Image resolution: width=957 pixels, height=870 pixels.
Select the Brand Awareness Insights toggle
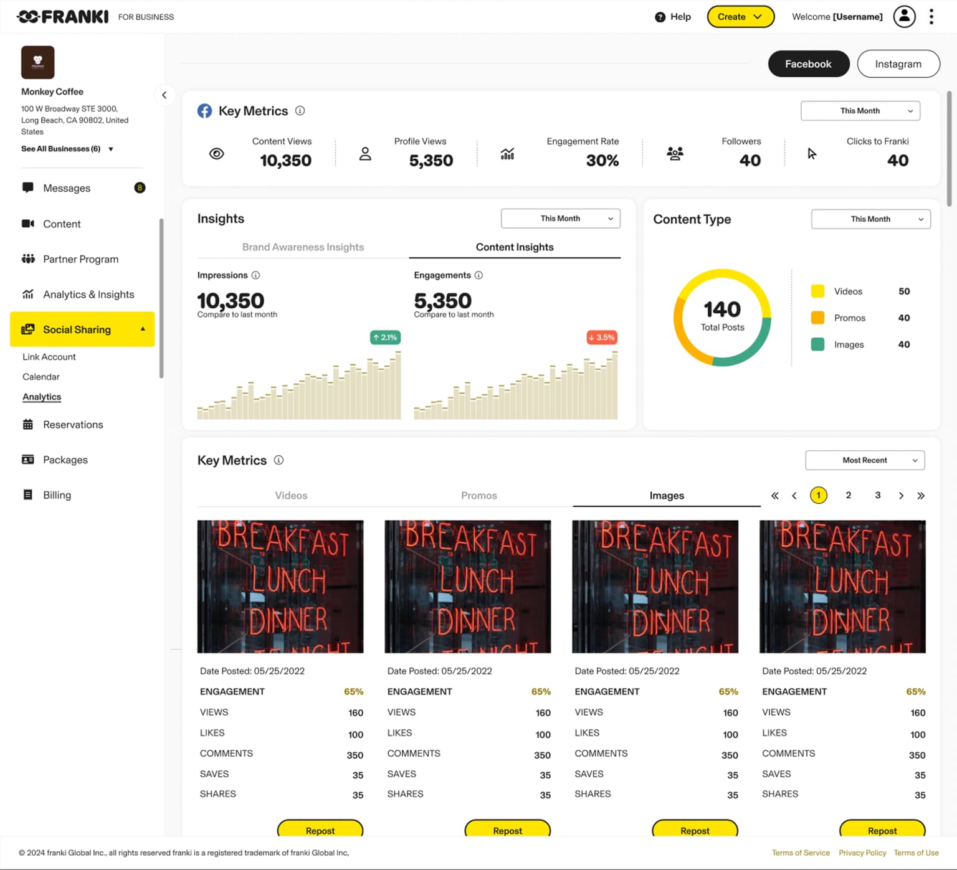tap(303, 247)
